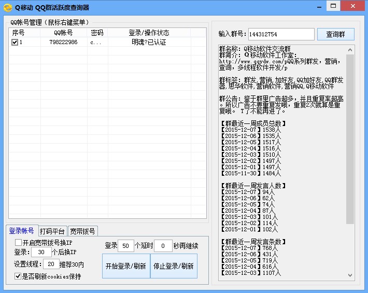Click the 【2015-12-03】101人 line
The height and width of the screenshot is (293, 368).
[x=249, y=217]
